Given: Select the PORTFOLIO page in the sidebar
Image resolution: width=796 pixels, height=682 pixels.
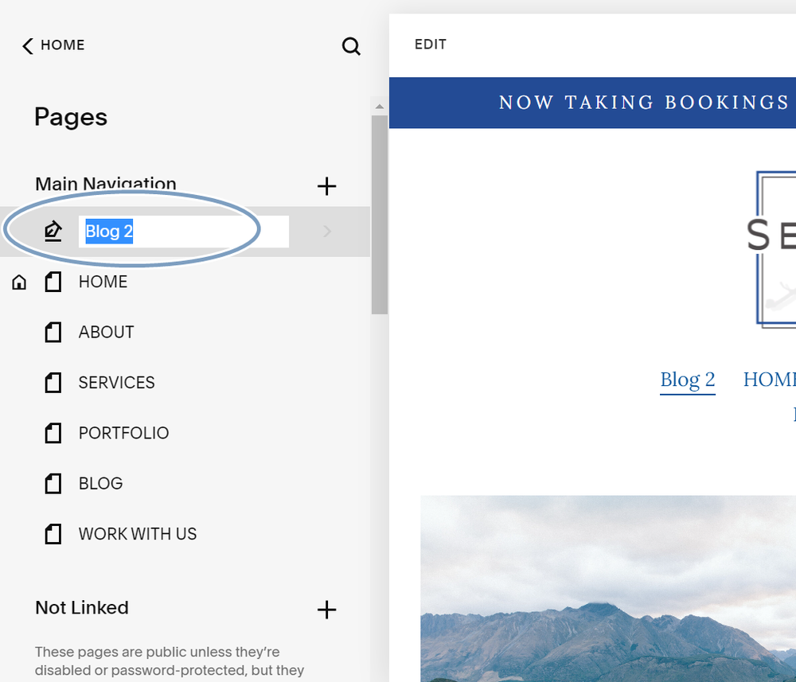Looking at the screenshot, I should (123, 433).
